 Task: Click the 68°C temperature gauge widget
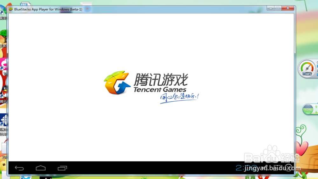coord(307,69)
